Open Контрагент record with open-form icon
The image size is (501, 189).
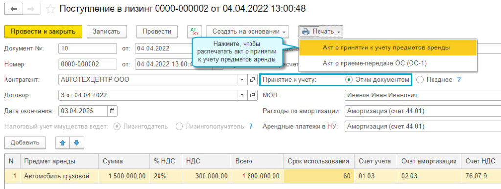(253, 80)
